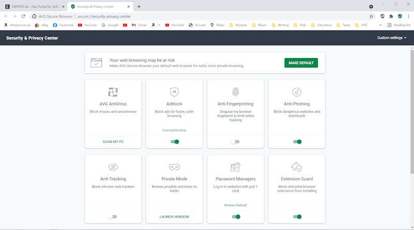
Task: Enable the Anti-Fingerprinting toggle
Action: [x=235, y=142]
